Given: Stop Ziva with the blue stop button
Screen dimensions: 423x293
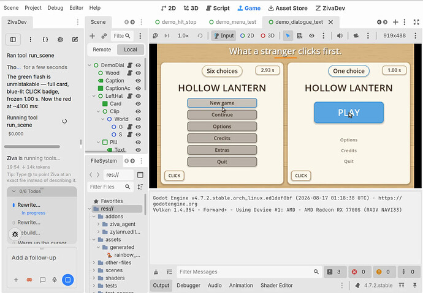Looking at the screenshot, I should point(67,280).
